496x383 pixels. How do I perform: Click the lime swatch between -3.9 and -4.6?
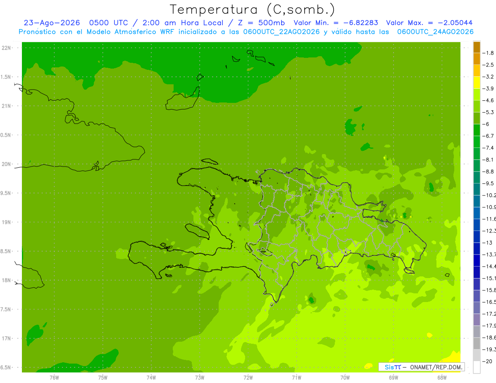(477, 95)
